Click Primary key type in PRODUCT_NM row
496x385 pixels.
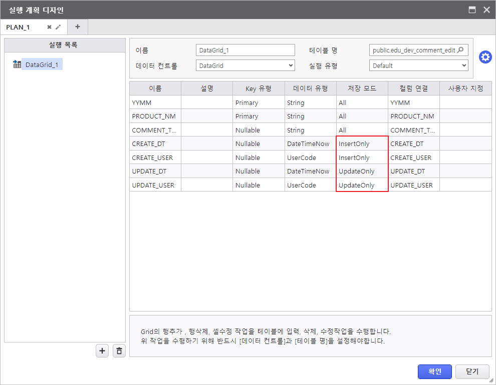259,116
